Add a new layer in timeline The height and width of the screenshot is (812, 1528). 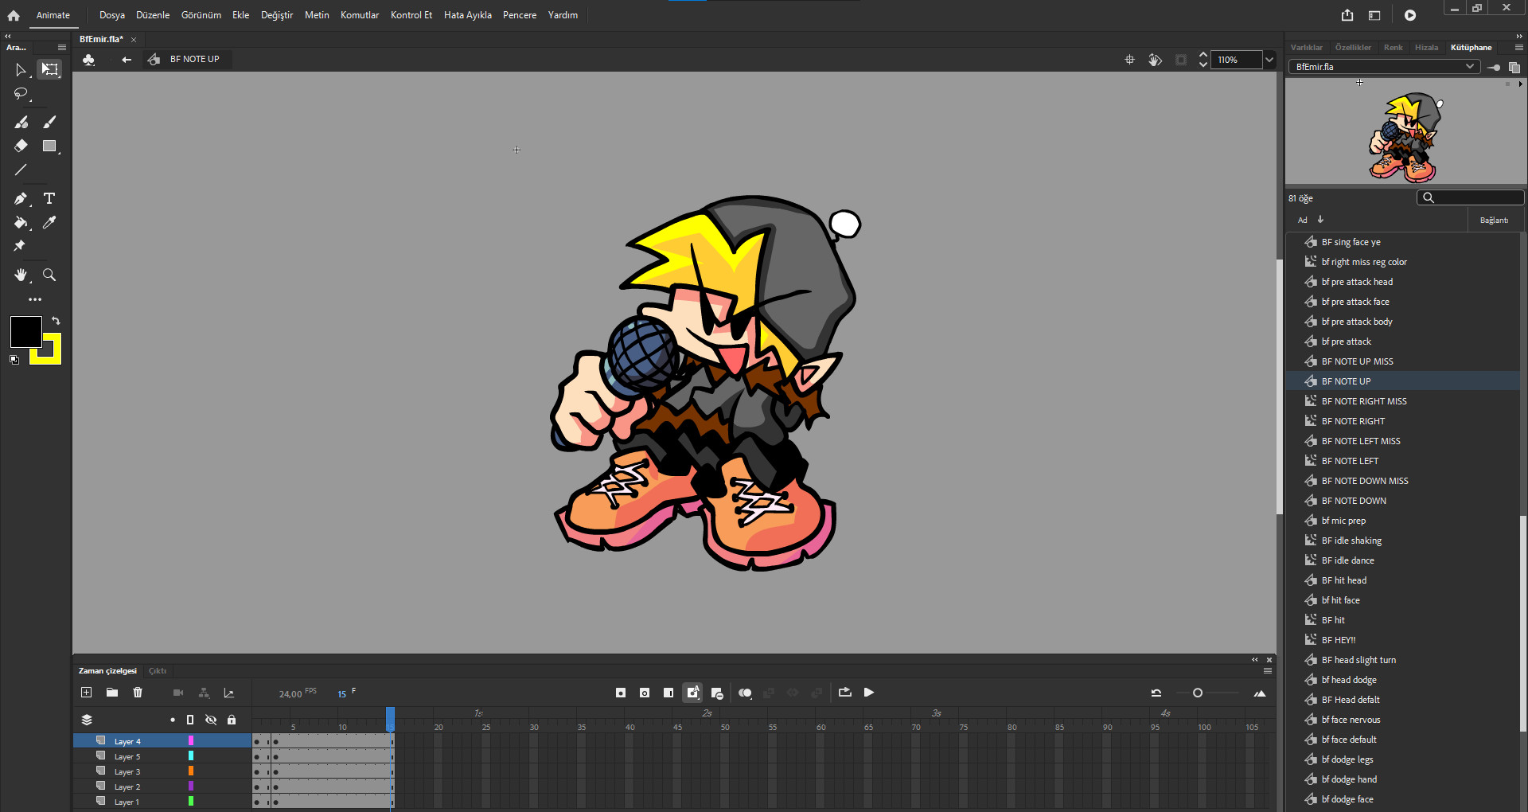click(x=87, y=693)
